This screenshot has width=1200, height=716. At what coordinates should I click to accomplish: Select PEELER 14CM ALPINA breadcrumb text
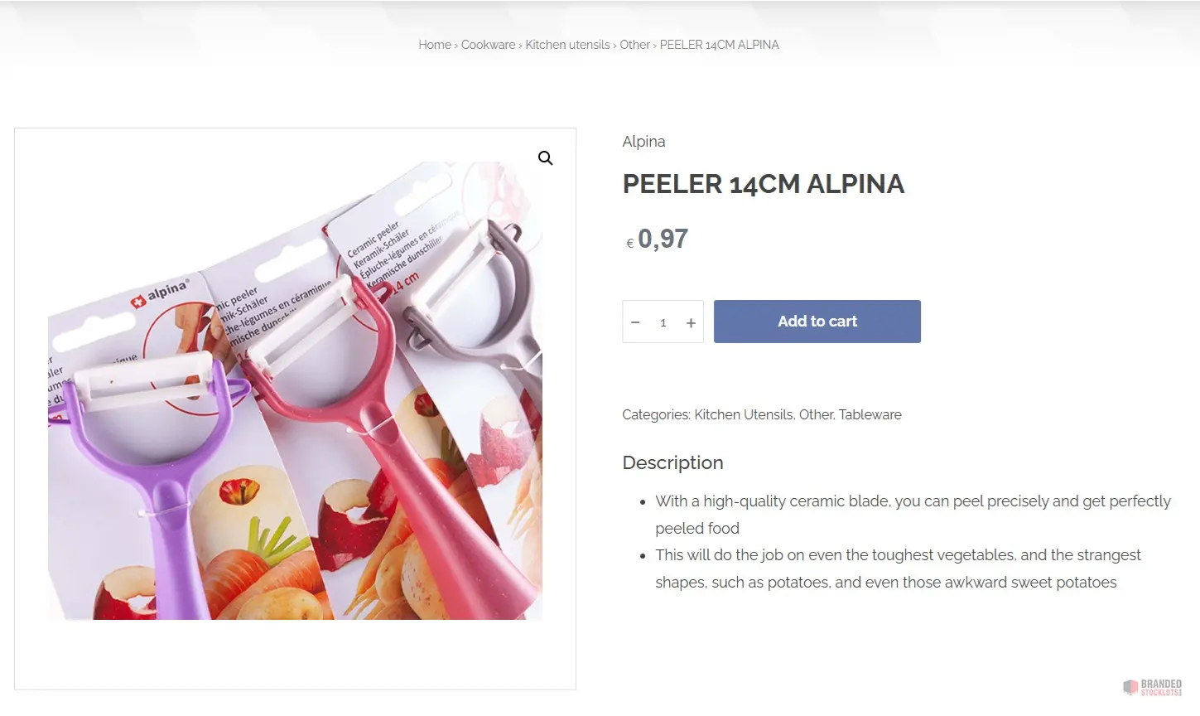point(719,45)
